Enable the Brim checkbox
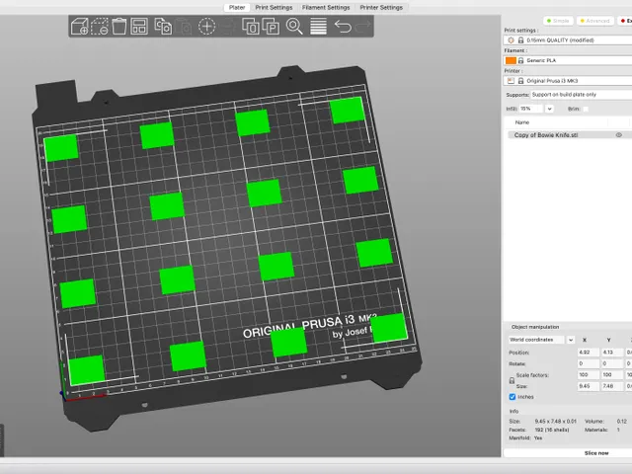Image resolution: width=632 pixels, height=474 pixels. tap(586, 109)
